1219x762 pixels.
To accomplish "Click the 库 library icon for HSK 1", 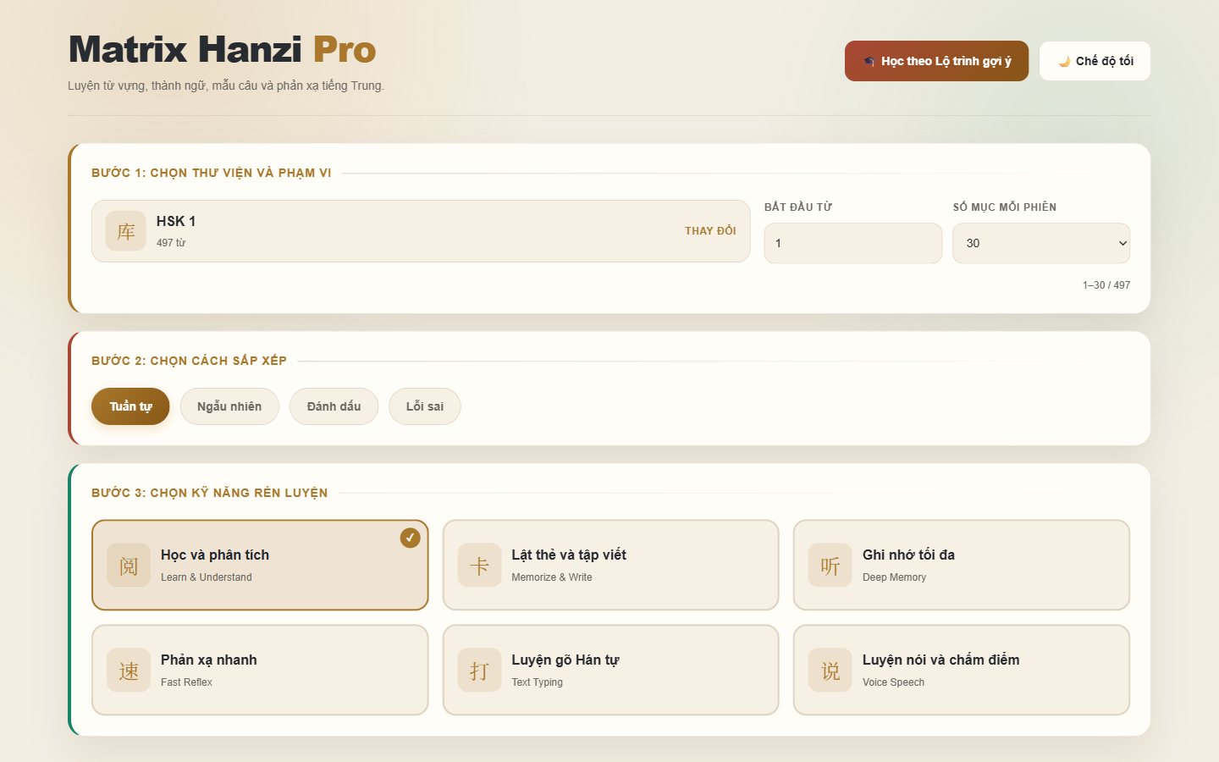I will click(x=126, y=231).
